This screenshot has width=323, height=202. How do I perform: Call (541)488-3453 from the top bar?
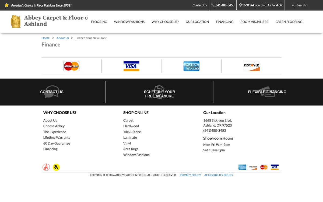click(224, 5)
